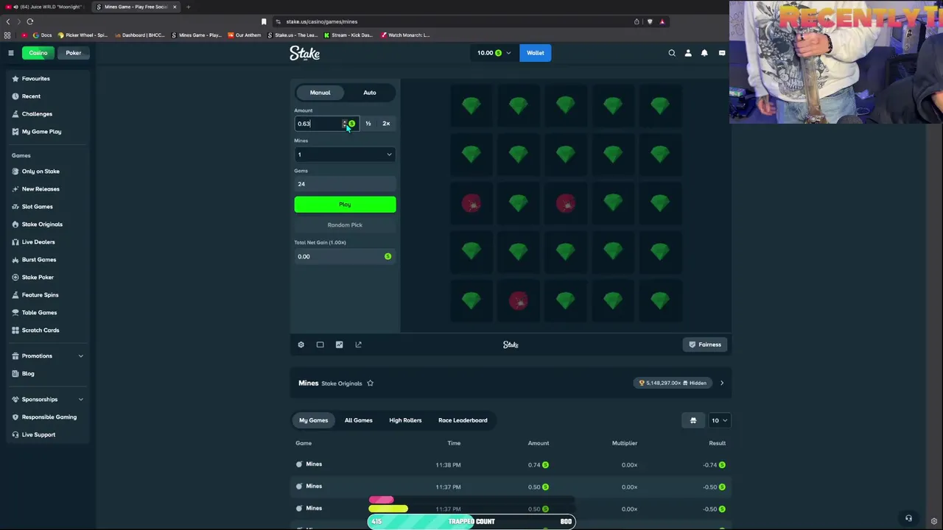Click the bookmark icon in address bar
The height and width of the screenshot is (530, 943).
pos(264,21)
